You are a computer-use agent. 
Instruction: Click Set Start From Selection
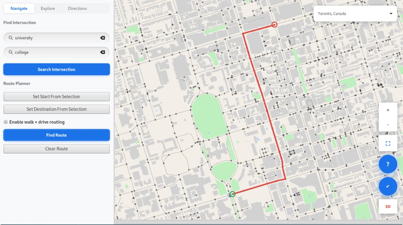tap(56, 97)
